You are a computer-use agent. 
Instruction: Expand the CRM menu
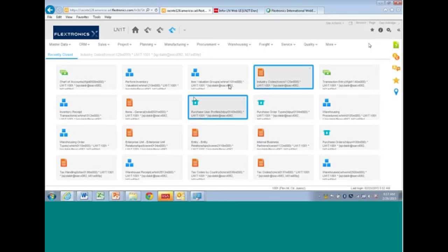[84, 44]
